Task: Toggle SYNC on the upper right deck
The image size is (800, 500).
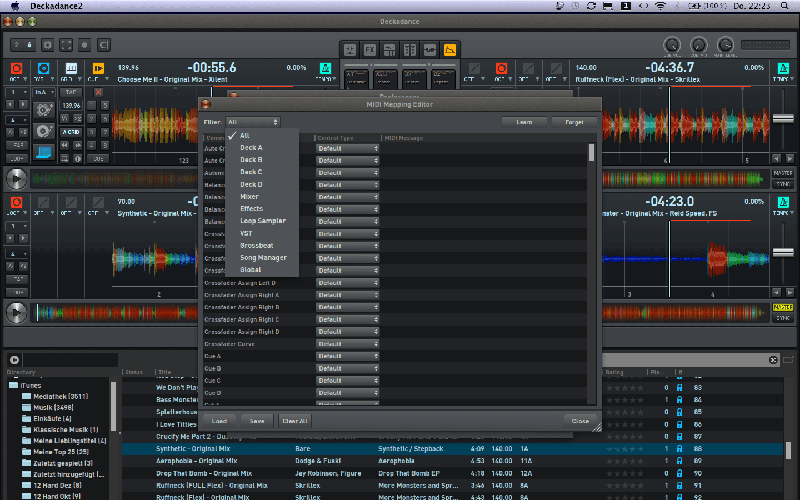Action: [x=783, y=184]
